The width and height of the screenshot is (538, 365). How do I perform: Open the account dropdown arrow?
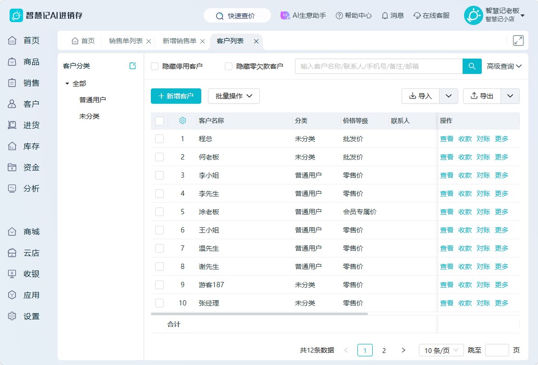coord(523,15)
